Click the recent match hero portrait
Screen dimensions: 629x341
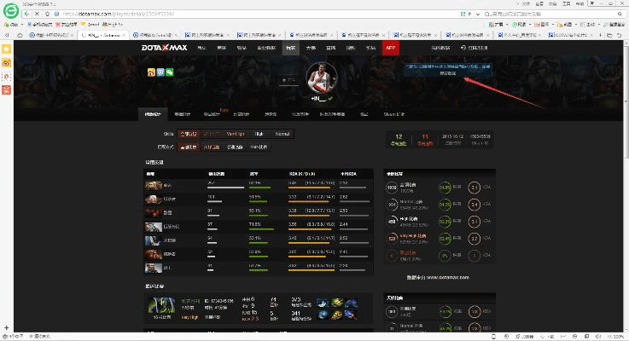click(x=159, y=306)
